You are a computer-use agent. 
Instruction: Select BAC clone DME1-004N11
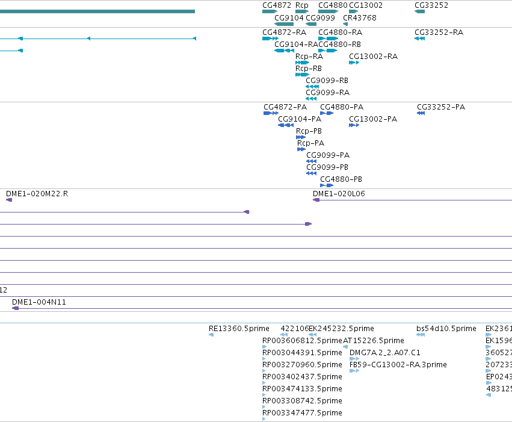pos(39,302)
